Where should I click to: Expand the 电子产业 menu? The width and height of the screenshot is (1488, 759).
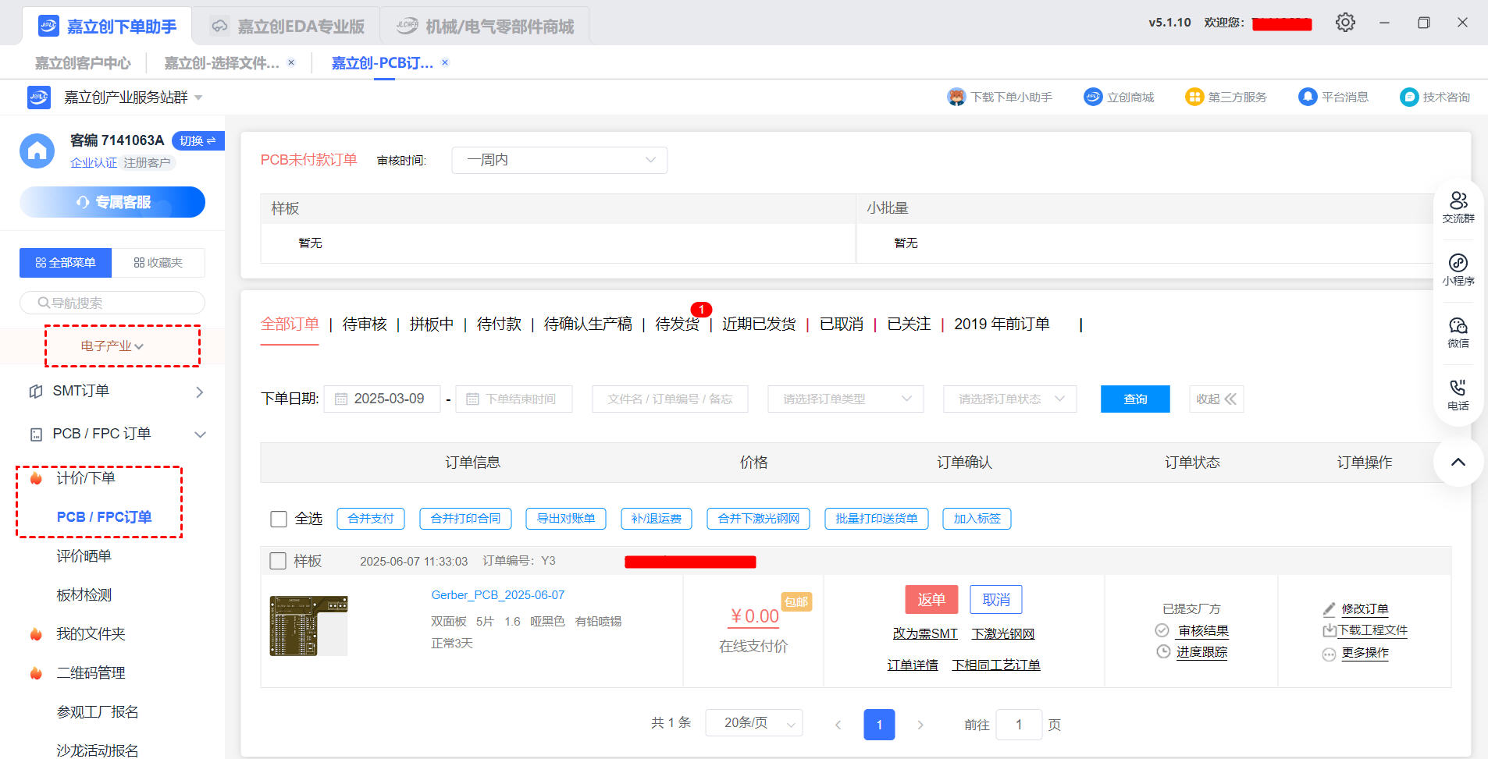(112, 346)
